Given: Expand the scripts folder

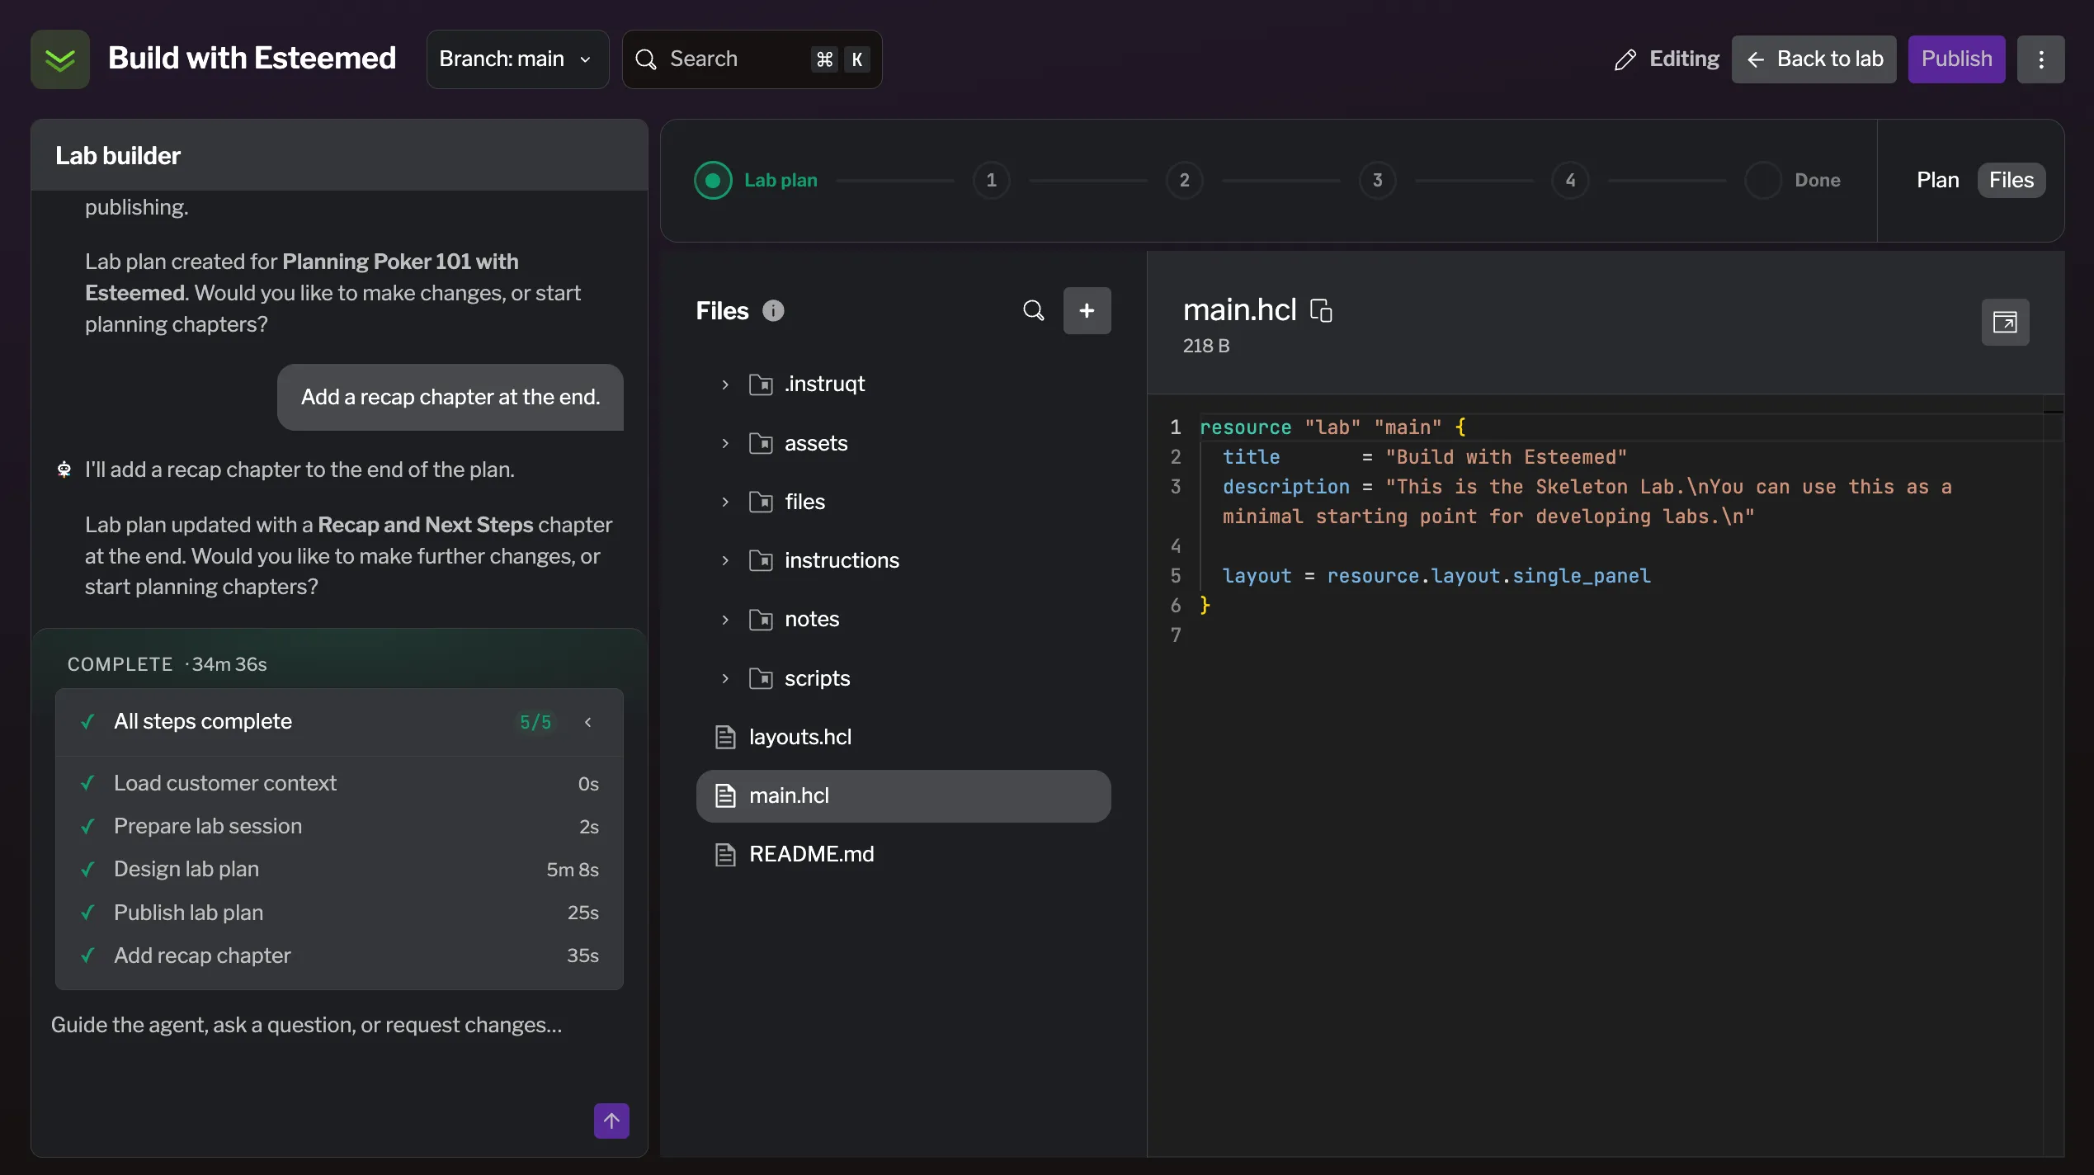Looking at the screenshot, I should (725, 678).
